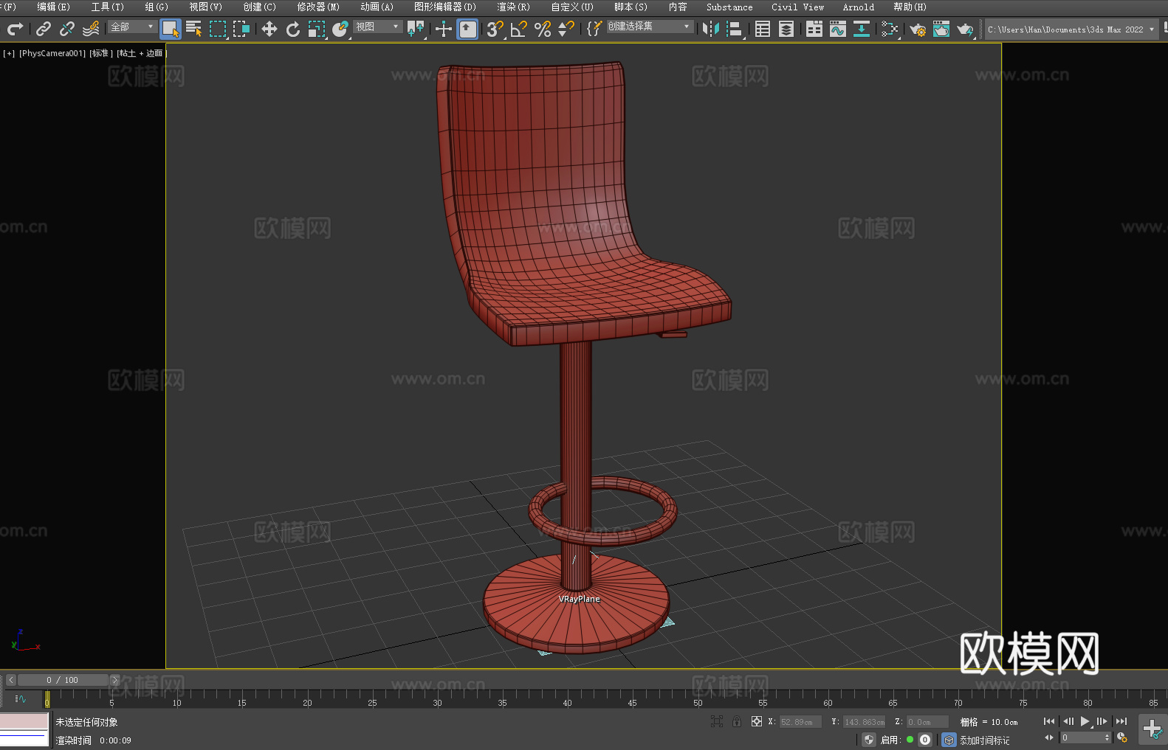Toggle Angle Snap
The image size is (1168, 750).
tap(519, 29)
